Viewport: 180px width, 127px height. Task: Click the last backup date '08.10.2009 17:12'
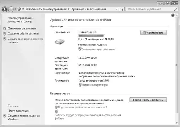coord(87,65)
